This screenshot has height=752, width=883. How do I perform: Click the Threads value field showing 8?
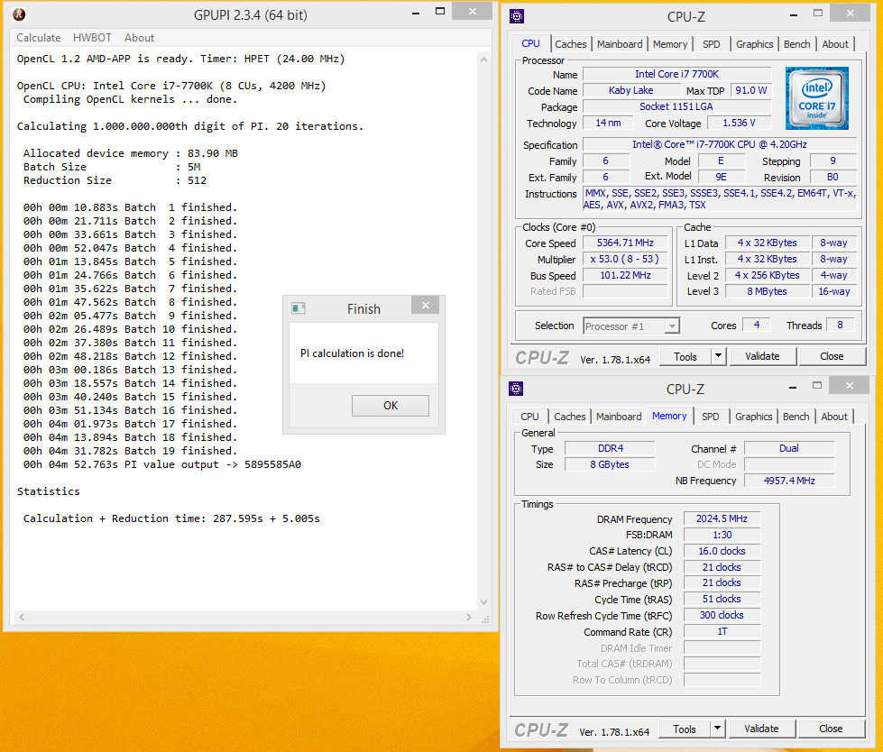pyautogui.click(x=840, y=325)
